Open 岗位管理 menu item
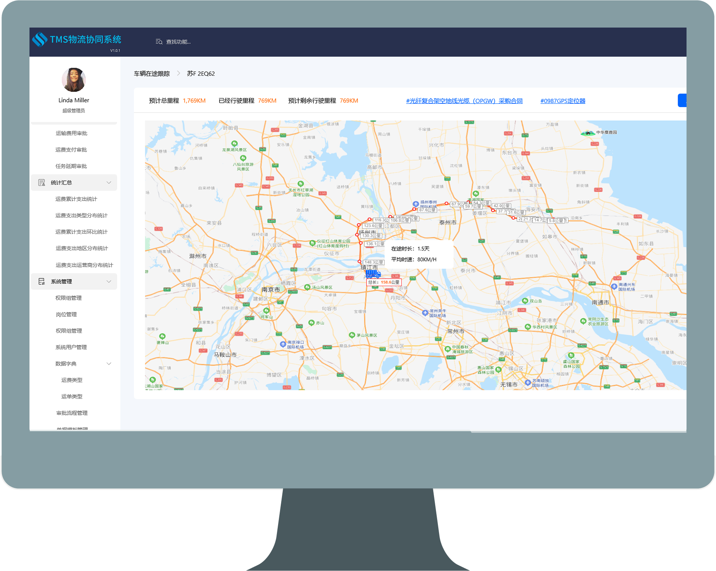Image resolution: width=716 pixels, height=571 pixels. 66,314
